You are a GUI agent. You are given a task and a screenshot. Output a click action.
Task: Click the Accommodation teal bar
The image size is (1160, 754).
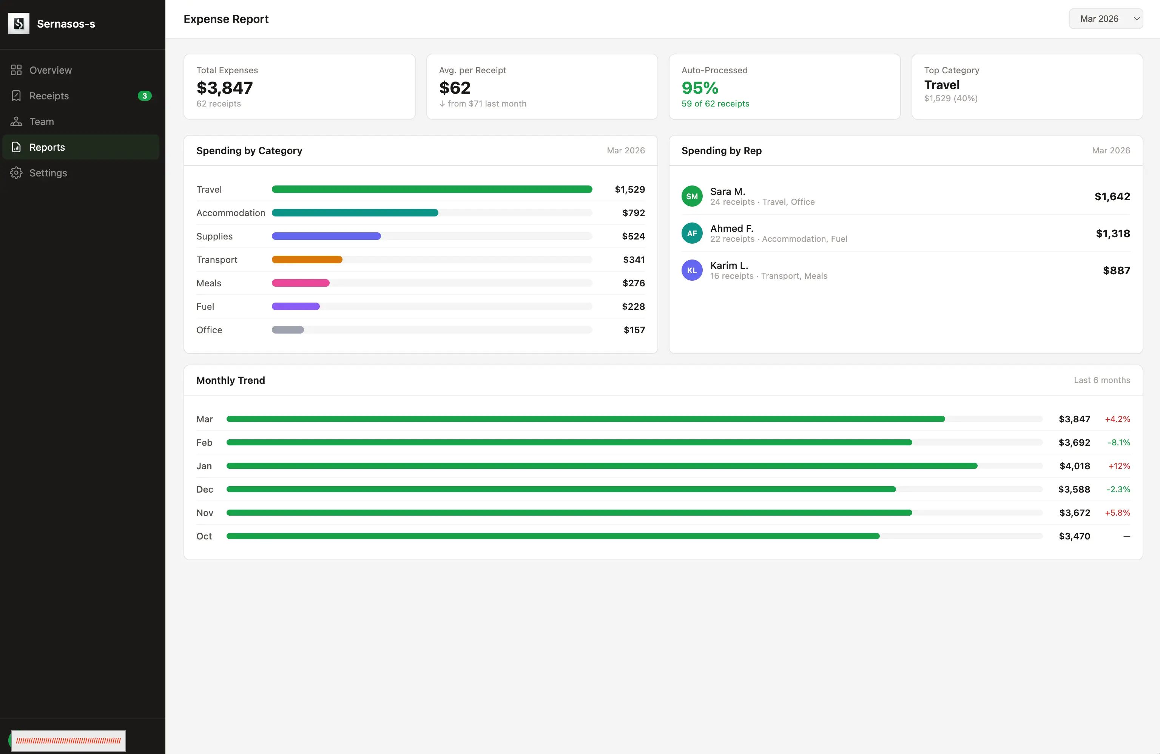(x=355, y=213)
